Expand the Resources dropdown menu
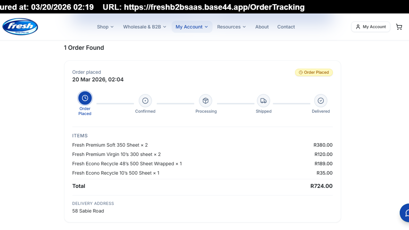 pos(231,27)
